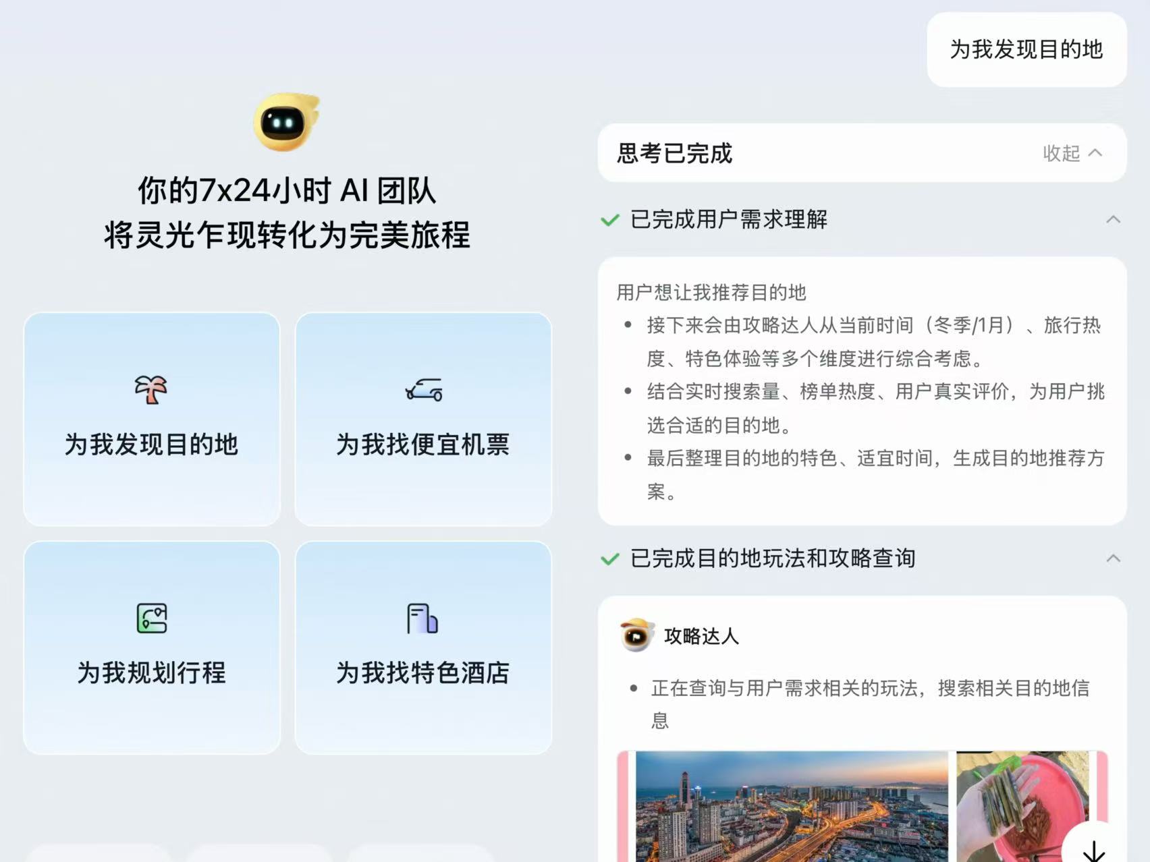Click the green checkmark beside 已完成用户需求理解
The height and width of the screenshot is (862, 1150).
(610, 220)
